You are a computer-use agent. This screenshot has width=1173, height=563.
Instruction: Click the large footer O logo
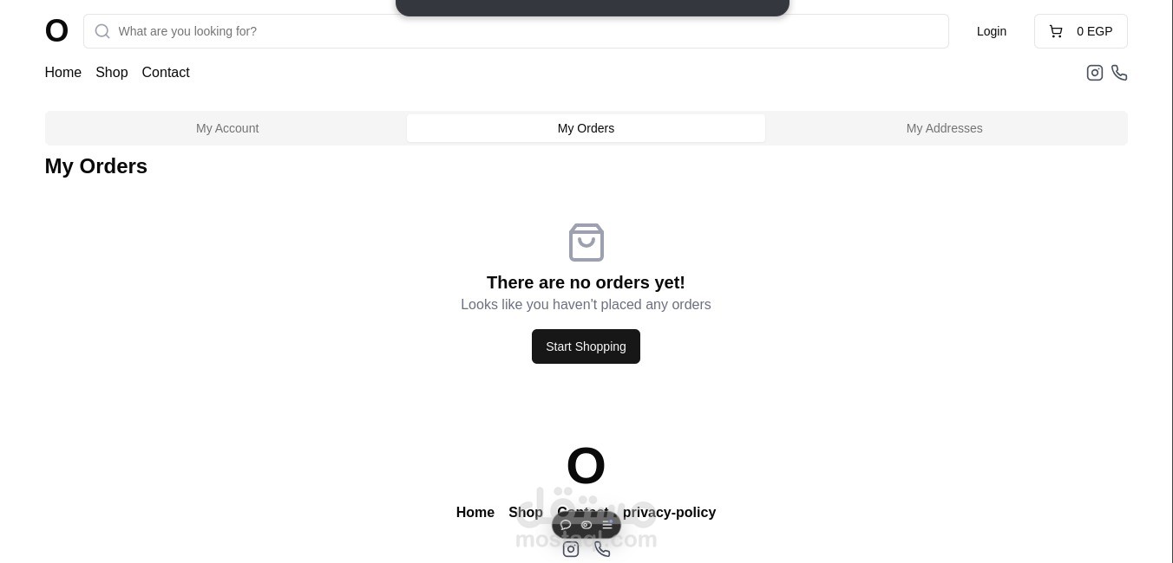click(x=586, y=466)
